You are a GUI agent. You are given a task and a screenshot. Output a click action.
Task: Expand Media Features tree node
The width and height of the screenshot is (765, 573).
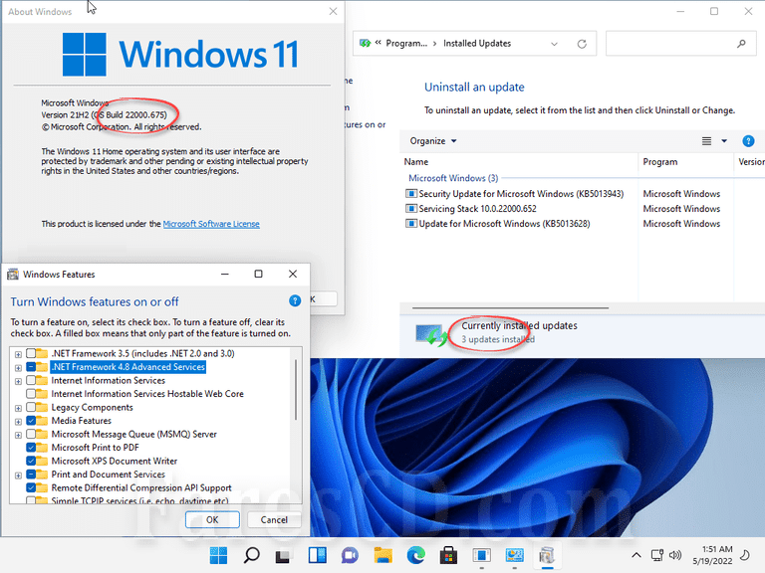point(18,422)
